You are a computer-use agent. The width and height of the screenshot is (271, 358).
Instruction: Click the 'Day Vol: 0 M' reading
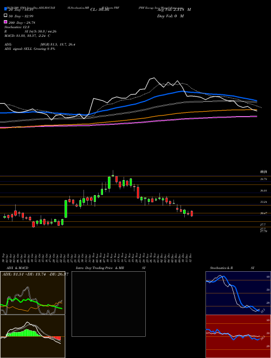(x=170, y=16)
